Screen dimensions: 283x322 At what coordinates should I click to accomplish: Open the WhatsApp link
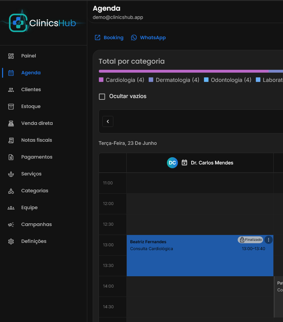(148, 37)
